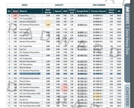Click the Roller Bearing column header

point(48,11)
